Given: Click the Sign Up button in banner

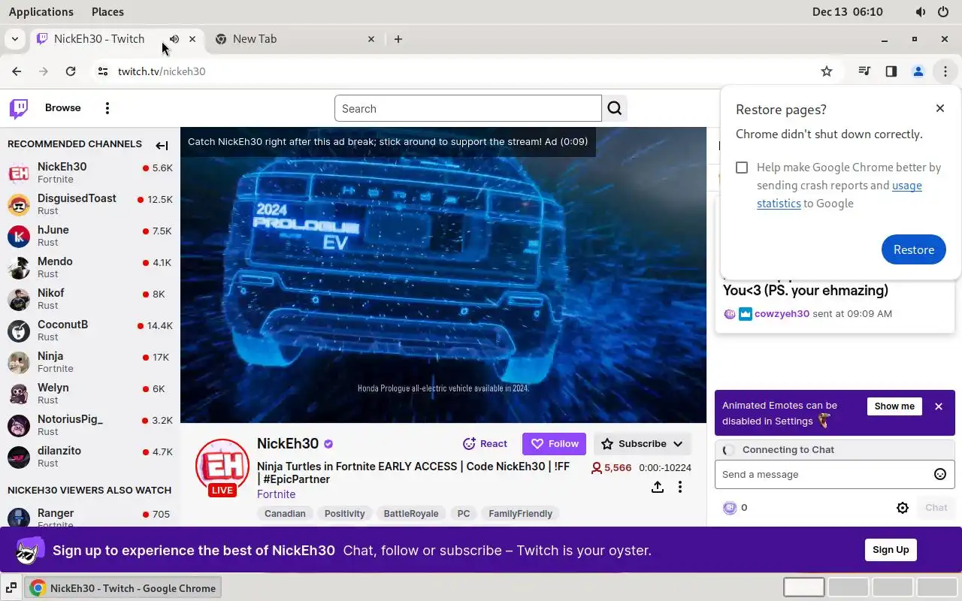Looking at the screenshot, I should point(891,550).
